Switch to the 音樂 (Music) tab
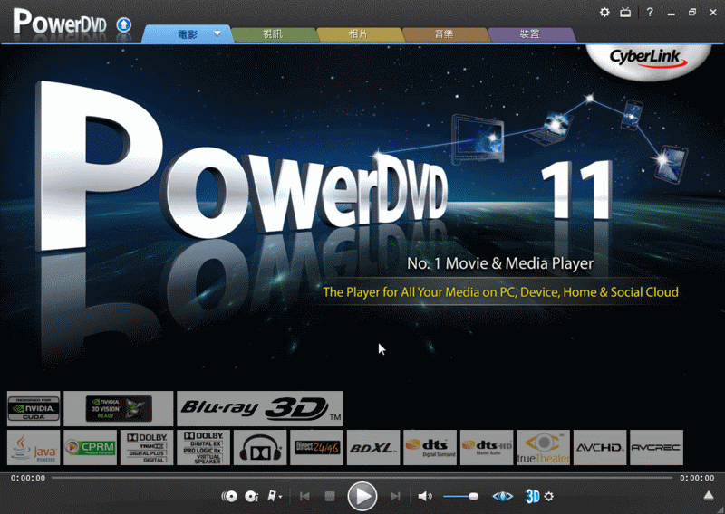The image size is (725, 514). (444, 34)
